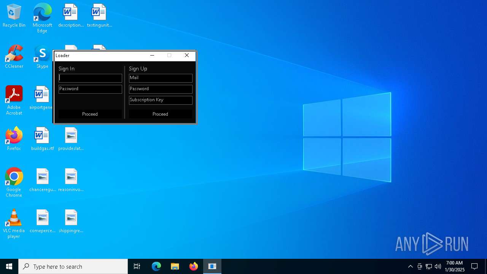The height and width of the screenshot is (274, 487).
Task: Open the safely remove hardware tray icon
Action: (420, 266)
